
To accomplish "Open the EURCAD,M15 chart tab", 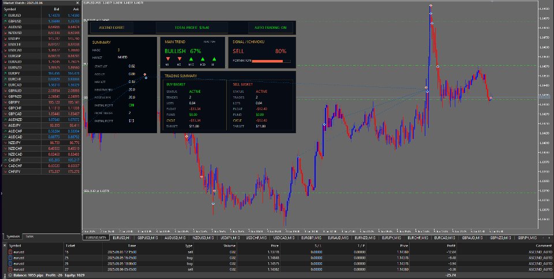I will 445,237.
